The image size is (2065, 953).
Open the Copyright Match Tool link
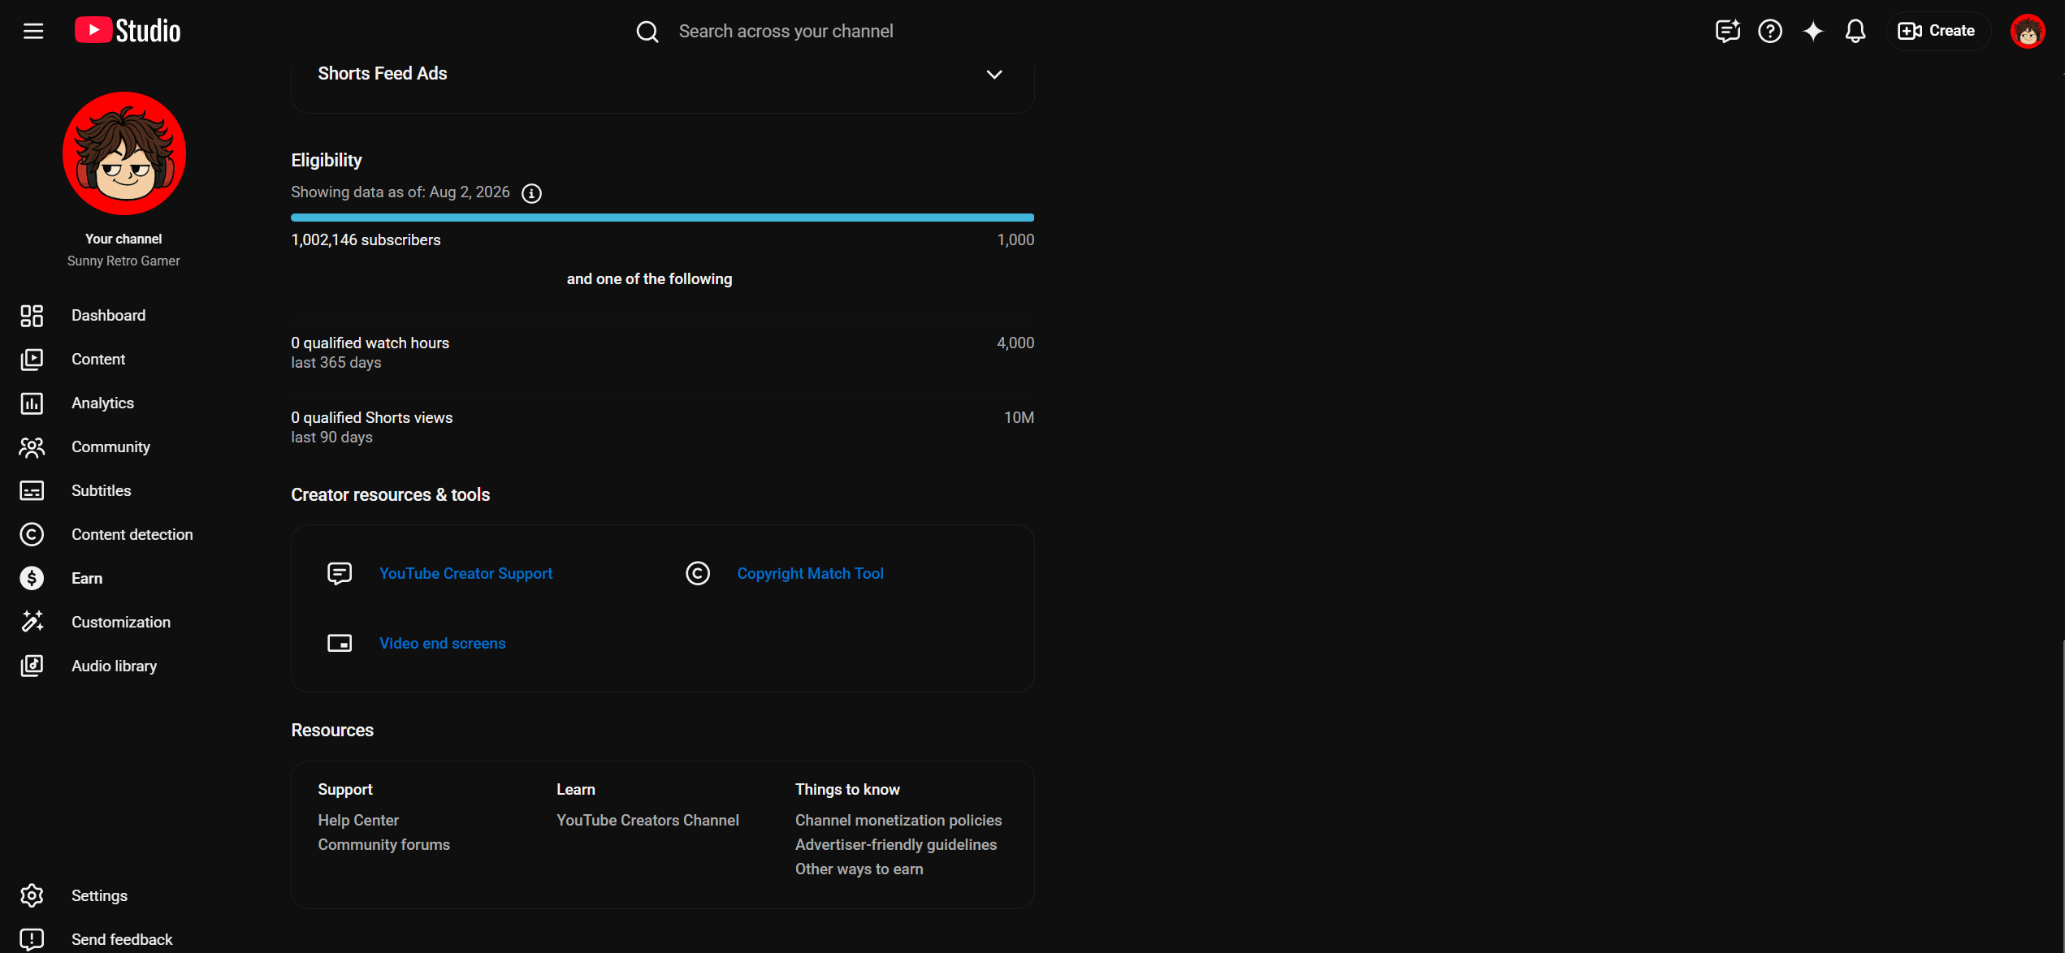click(x=811, y=574)
